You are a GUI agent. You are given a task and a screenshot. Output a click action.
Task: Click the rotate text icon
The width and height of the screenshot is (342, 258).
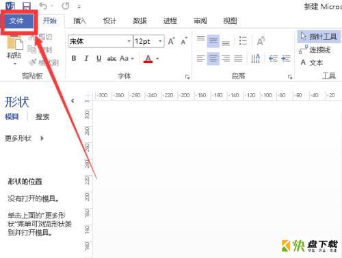pyautogui.click(x=261, y=41)
